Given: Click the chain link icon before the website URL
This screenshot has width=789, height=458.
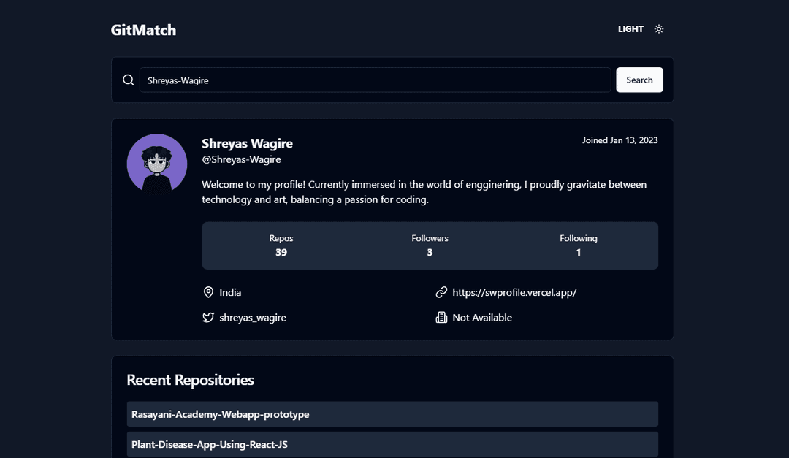Looking at the screenshot, I should [x=441, y=292].
